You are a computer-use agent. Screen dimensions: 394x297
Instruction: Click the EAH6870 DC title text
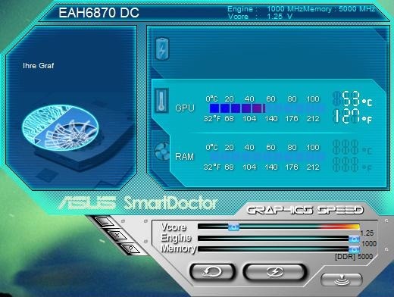[x=98, y=13]
